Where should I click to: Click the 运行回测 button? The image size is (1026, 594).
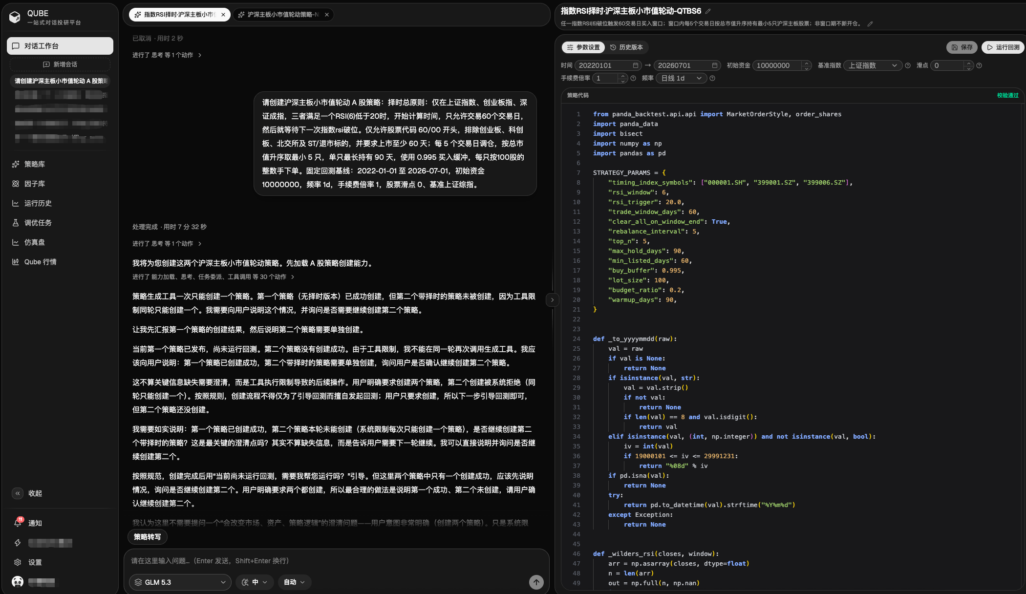coord(1003,47)
